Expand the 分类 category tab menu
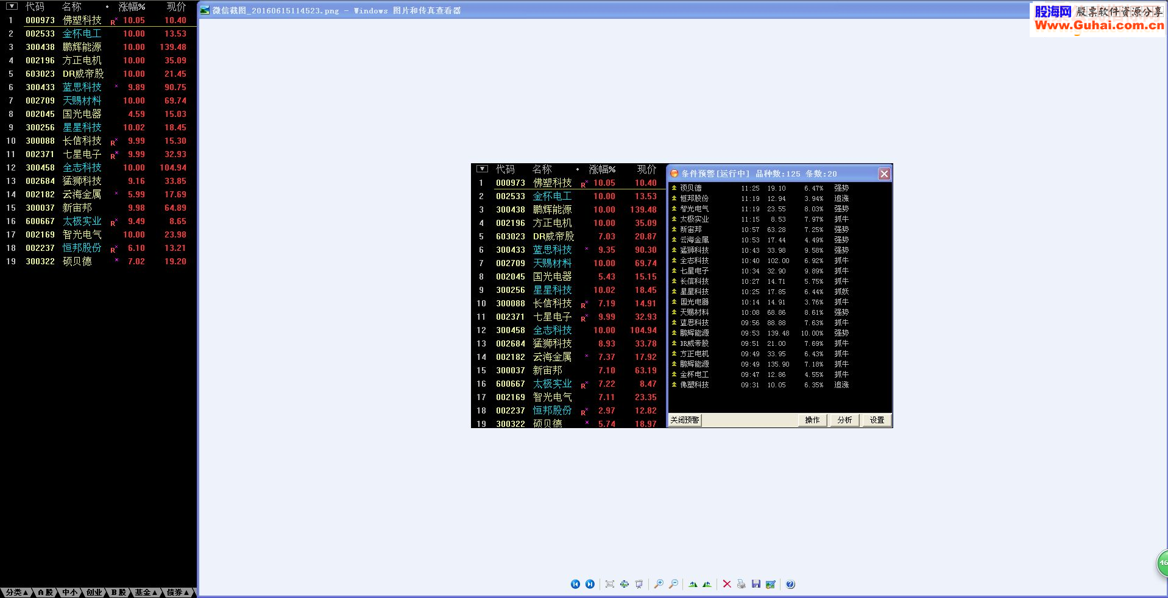 (x=16, y=592)
